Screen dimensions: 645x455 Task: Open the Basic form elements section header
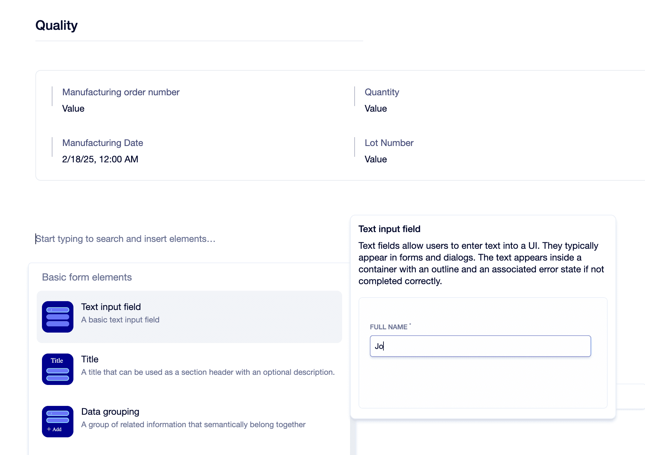[87, 277]
